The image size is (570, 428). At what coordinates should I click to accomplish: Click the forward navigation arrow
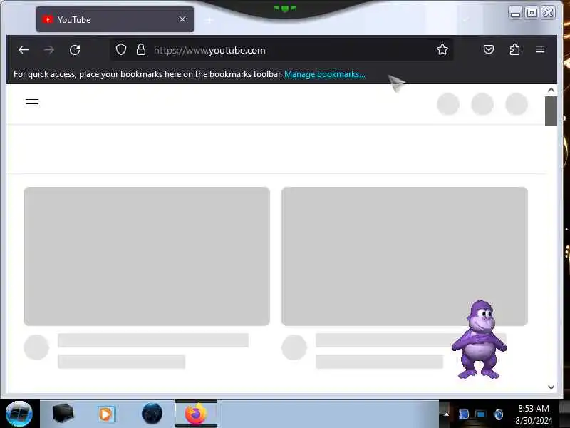49,50
